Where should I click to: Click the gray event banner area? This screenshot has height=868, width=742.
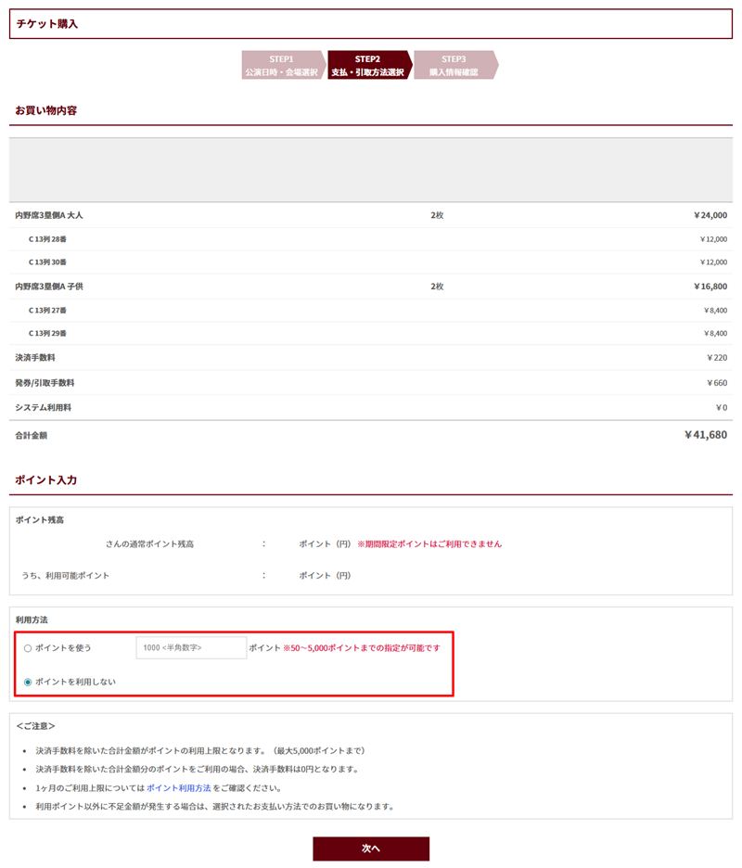(x=371, y=170)
